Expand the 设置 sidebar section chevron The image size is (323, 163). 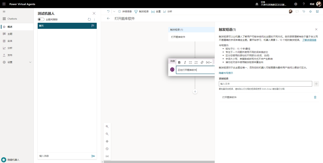pos(30,62)
